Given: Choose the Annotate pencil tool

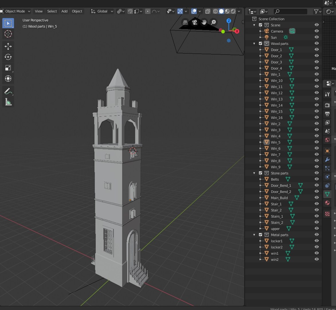Looking at the screenshot, I should click(x=8, y=91).
